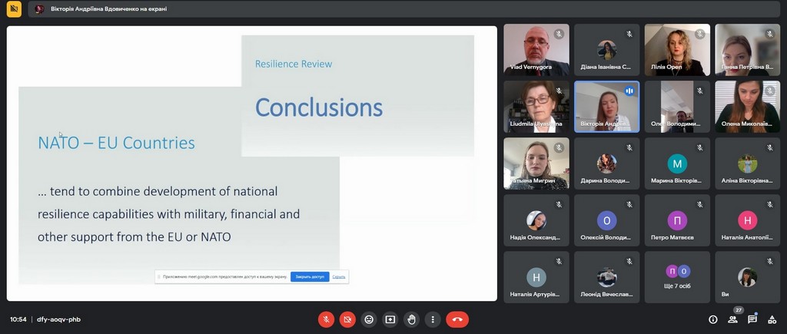Viewport: 787px width, 334px height.
Task: Click the meeting code dfy-aoqv-phb
Action: click(x=58, y=319)
